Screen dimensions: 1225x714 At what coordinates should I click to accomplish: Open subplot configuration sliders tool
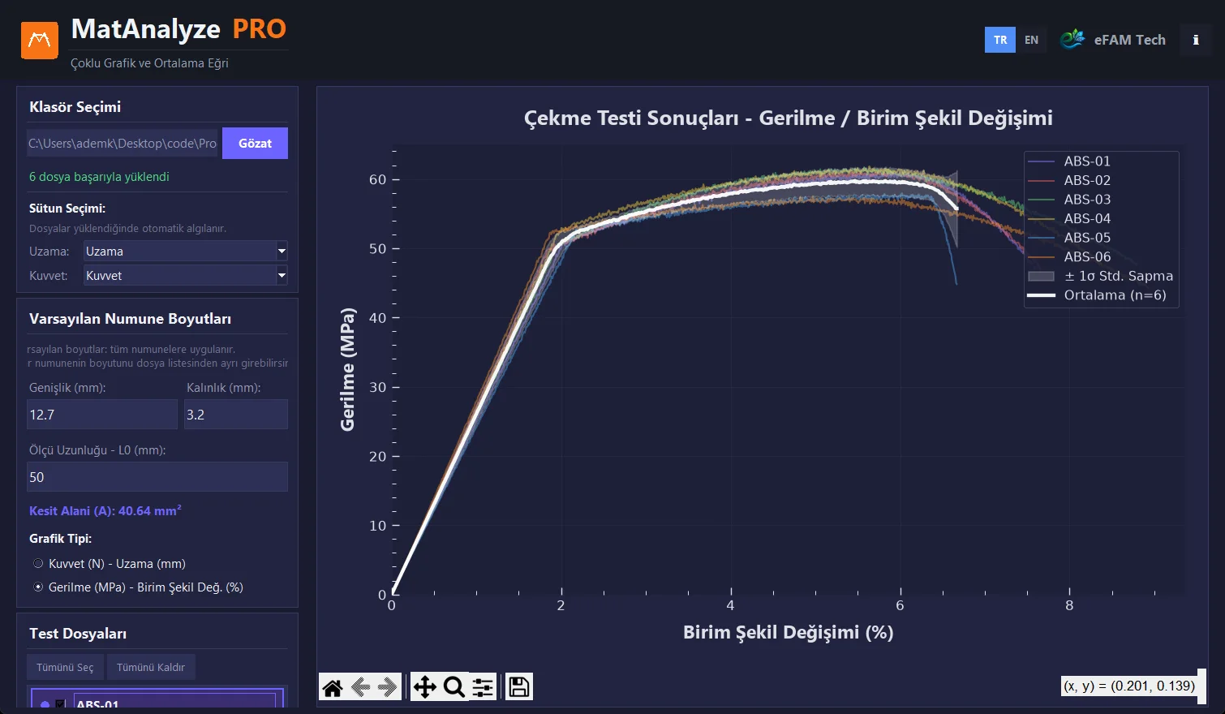coord(483,687)
